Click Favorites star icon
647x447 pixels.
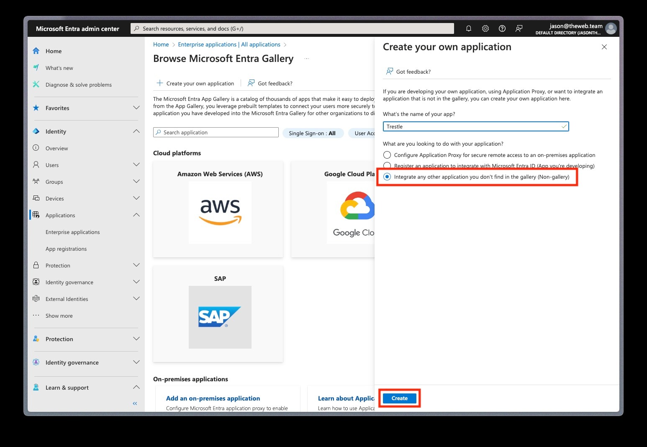[36, 108]
